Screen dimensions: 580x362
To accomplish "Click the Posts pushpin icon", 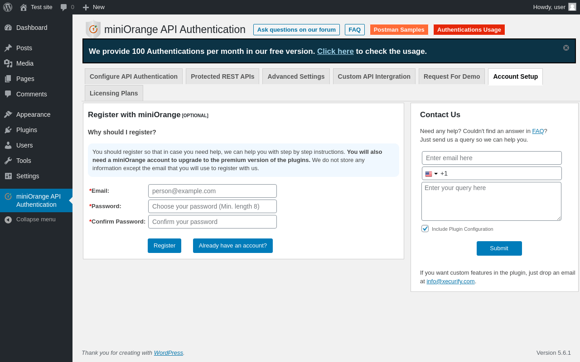I will click(x=8, y=48).
